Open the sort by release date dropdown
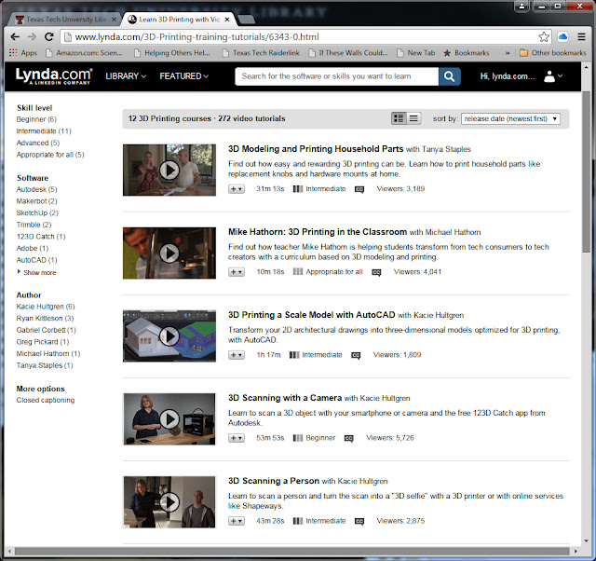 510,118
